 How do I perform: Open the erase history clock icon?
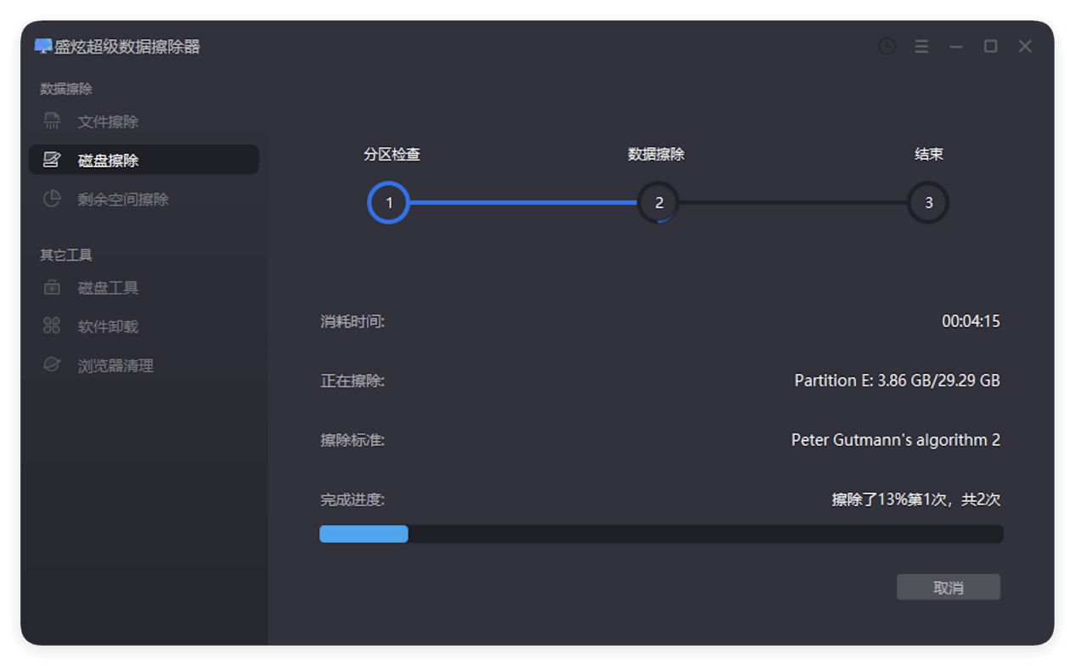point(886,47)
